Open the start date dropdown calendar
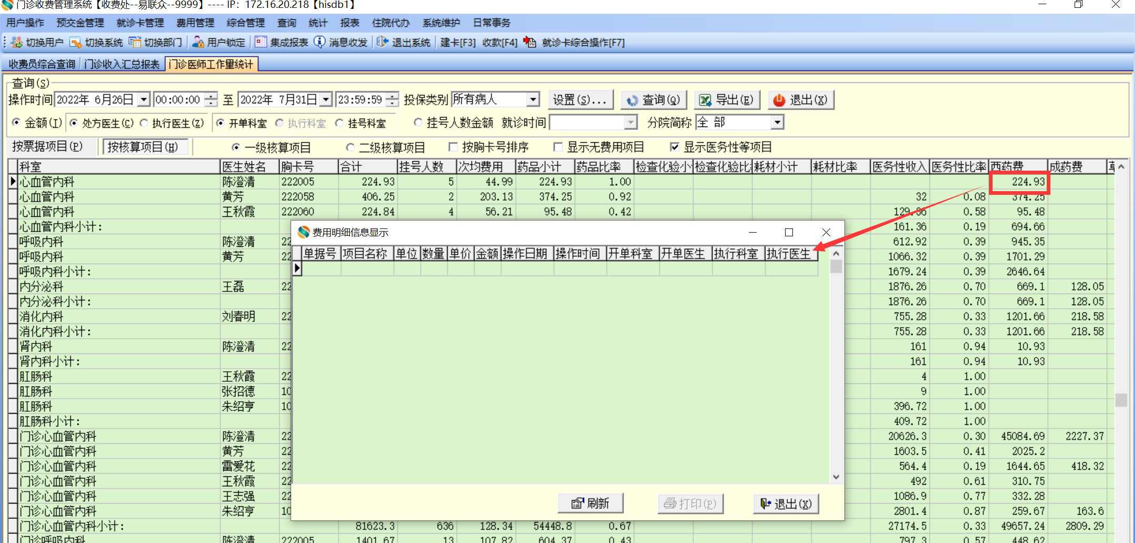 tap(143, 99)
